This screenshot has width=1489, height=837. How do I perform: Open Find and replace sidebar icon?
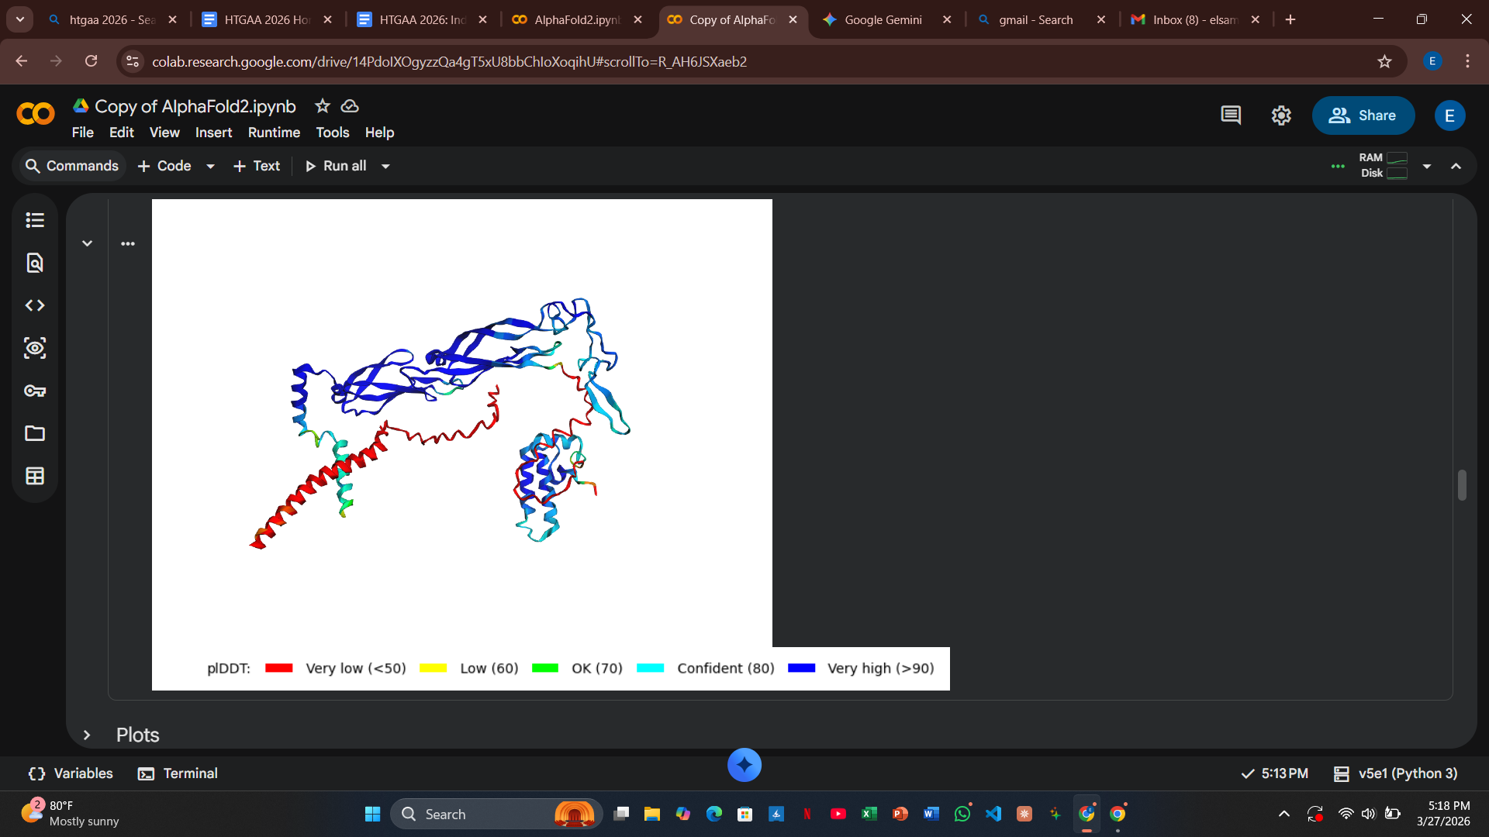(x=35, y=263)
